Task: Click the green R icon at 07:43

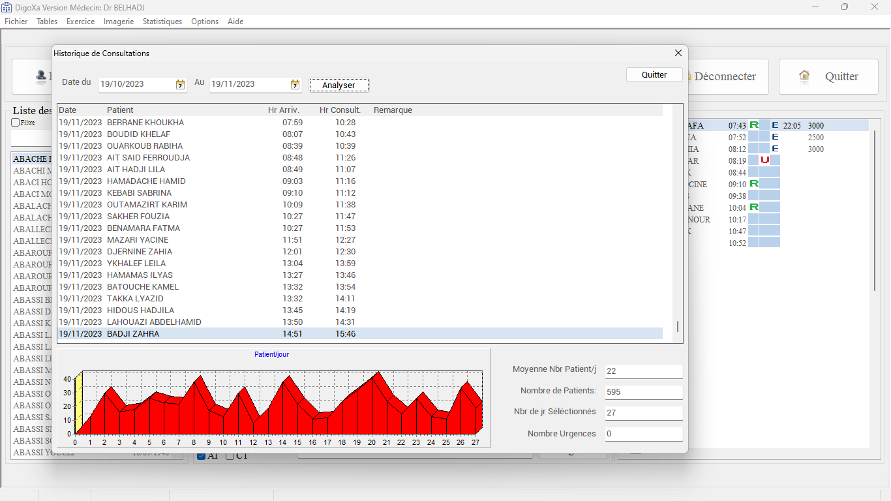Action: pos(753,125)
